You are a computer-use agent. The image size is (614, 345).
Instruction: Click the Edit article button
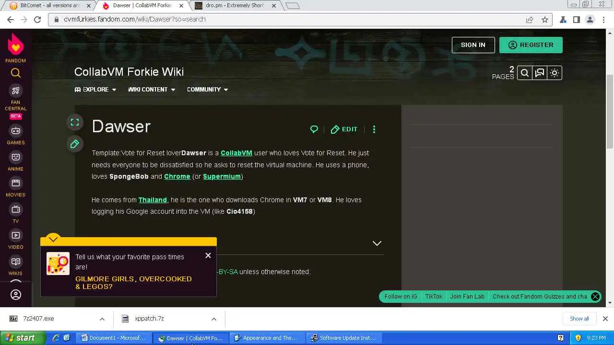coord(344,129)
